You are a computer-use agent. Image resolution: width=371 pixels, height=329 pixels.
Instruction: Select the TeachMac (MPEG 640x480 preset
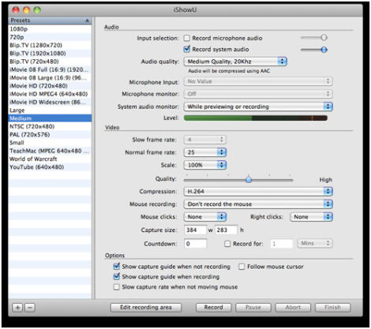(x=50, y=151)
